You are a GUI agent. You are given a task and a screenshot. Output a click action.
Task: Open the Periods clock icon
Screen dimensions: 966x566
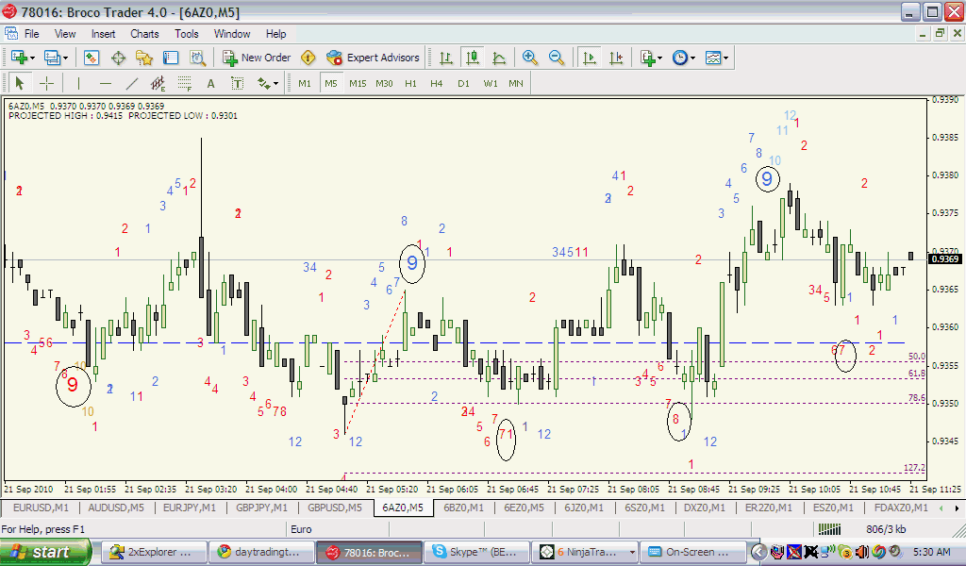[x=679, y=58]
